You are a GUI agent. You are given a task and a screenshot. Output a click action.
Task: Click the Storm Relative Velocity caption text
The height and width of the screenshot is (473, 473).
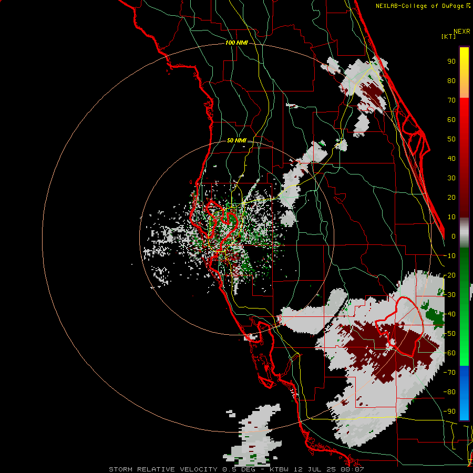[x=236, y=469]
